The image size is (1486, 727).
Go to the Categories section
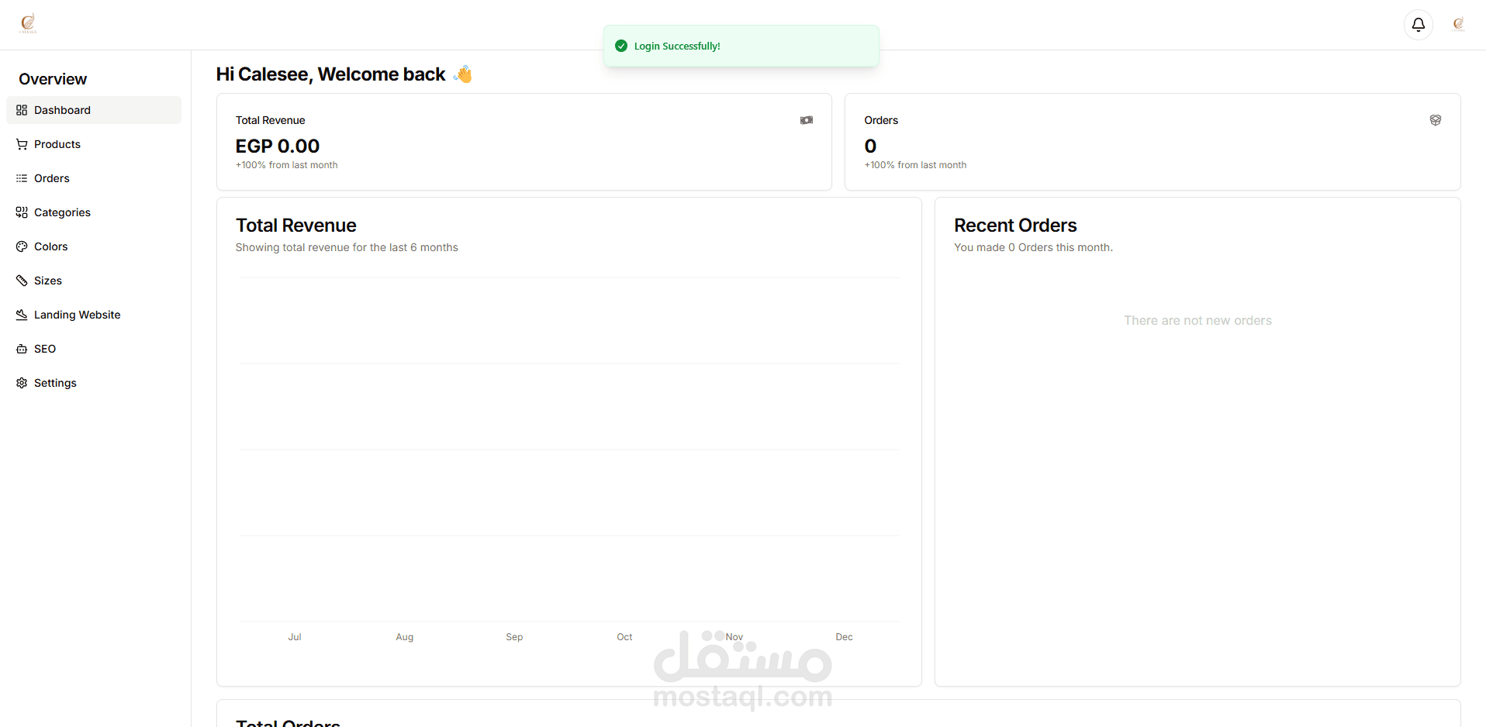click(x=62, y=212)
